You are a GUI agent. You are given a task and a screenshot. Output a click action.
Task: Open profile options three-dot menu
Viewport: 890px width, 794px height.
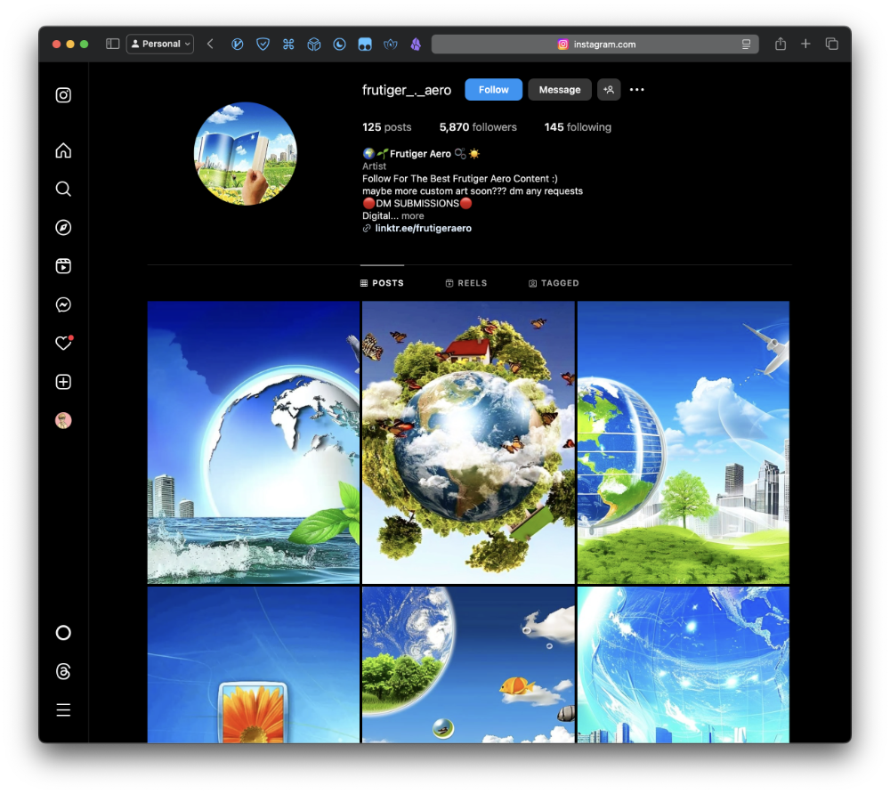(637, 90)
